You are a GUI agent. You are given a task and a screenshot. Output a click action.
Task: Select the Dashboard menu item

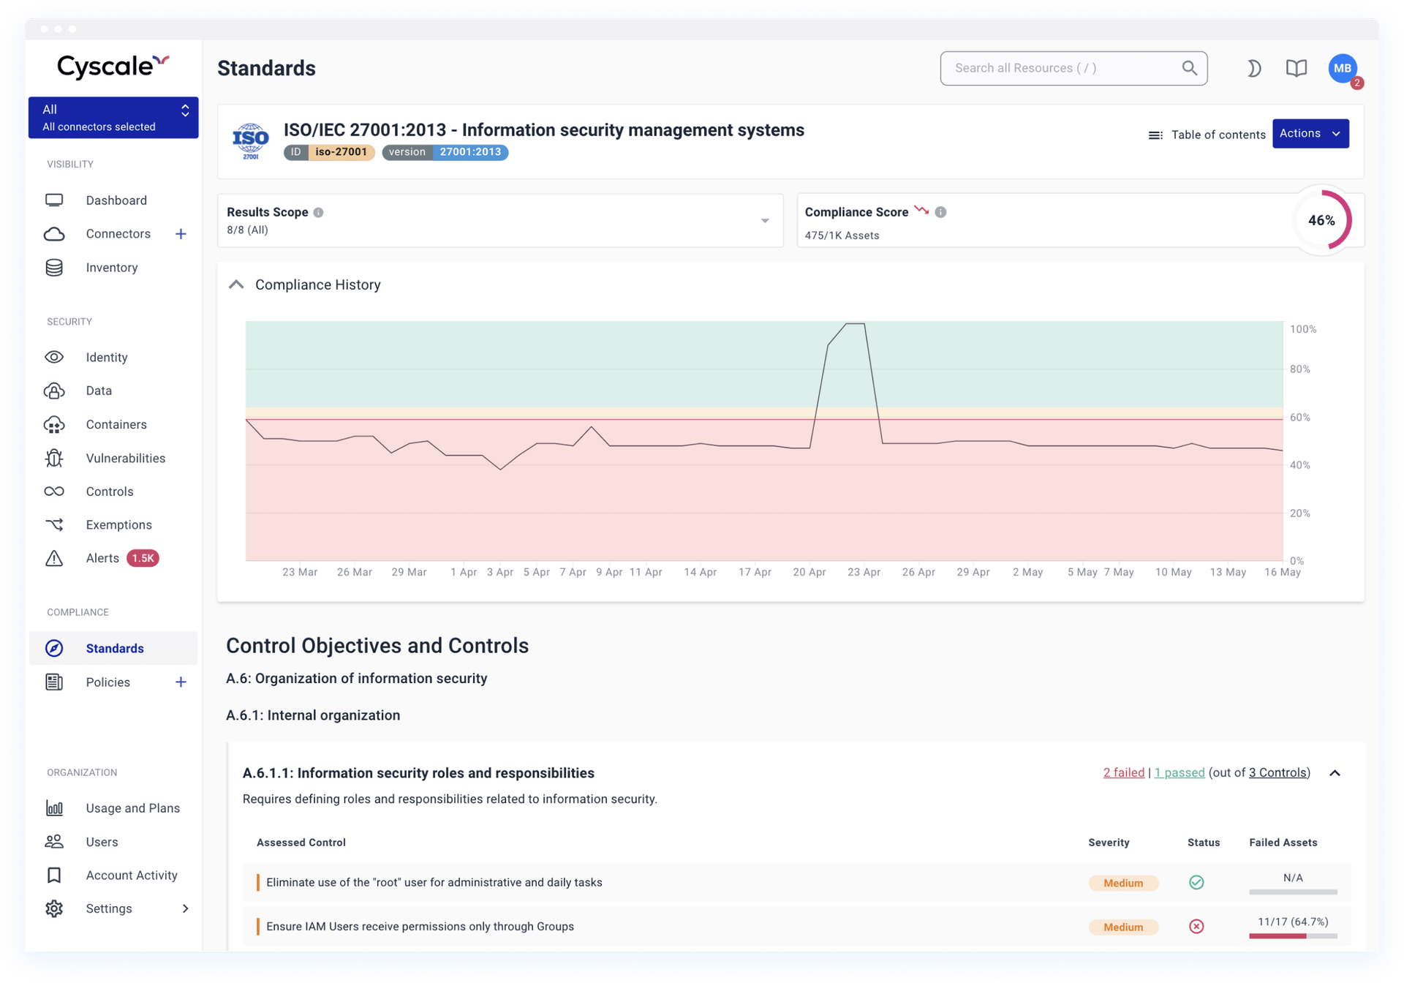tap(116, 200)
